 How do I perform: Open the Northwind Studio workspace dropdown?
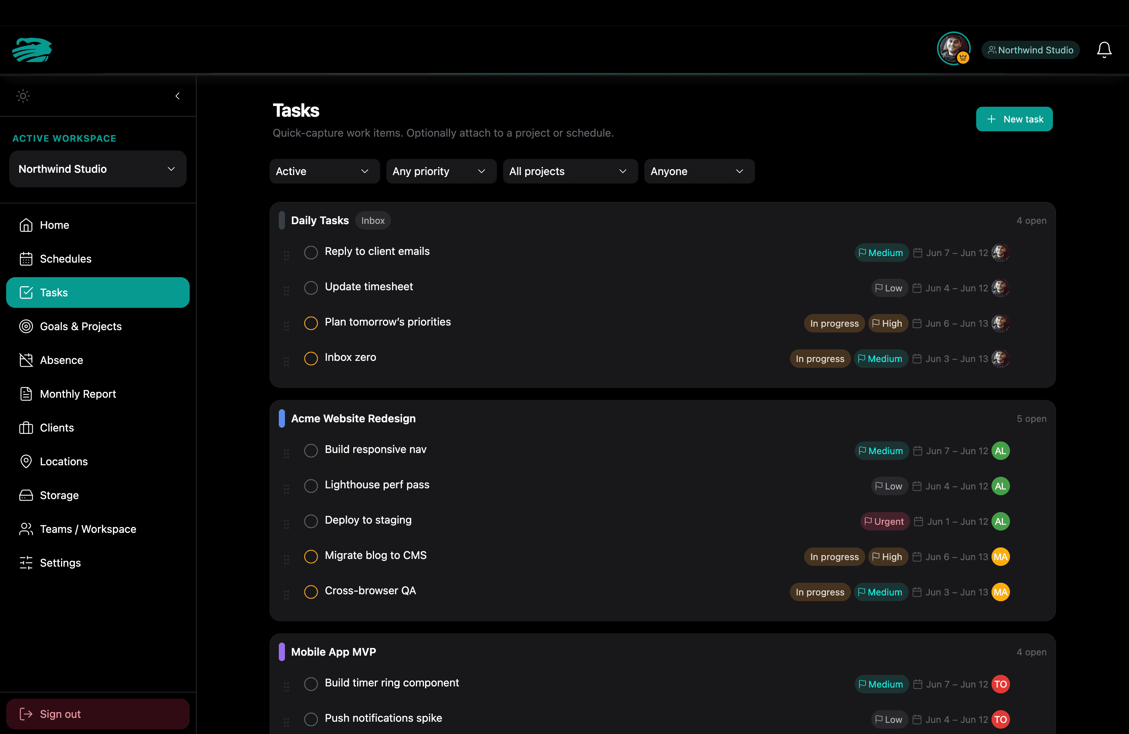[x=98, y=169]
